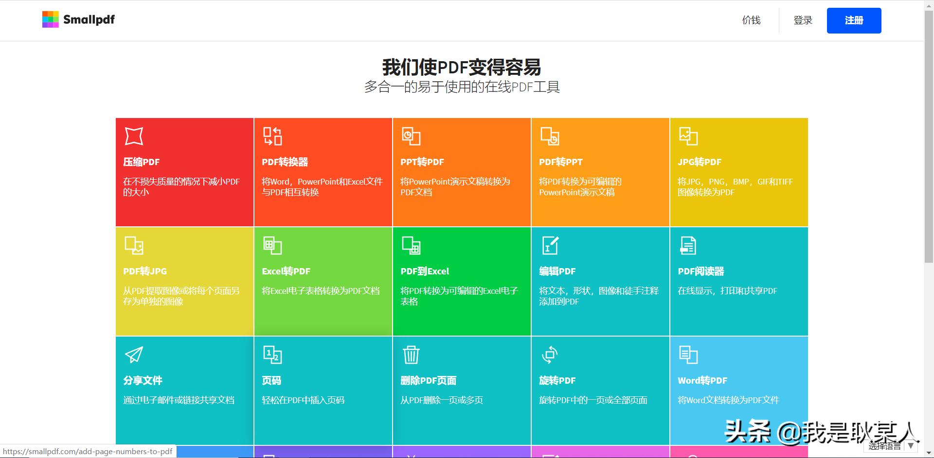
Task: Click description 旋转PDF中的一页或全部页面
Action: click(x=593, y=400)
